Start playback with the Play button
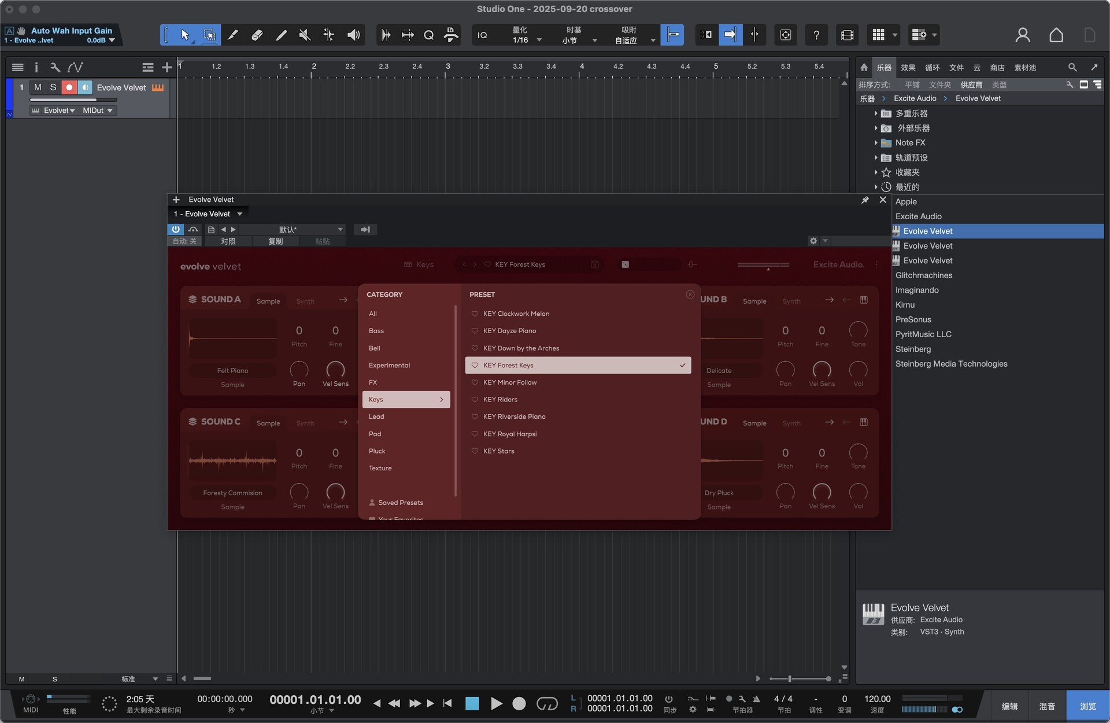This screenshot has width=1110, height=723. tap(496, 703)
